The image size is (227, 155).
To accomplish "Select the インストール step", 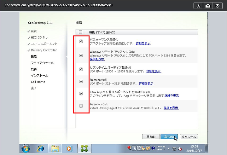I will [x=39, y=76].
